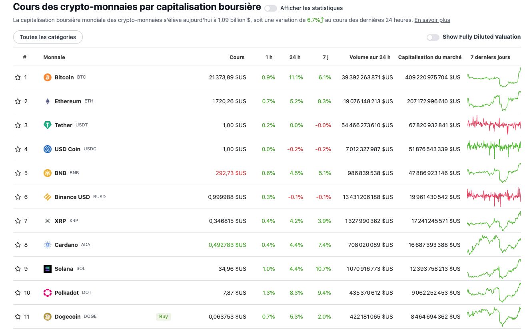The width and height of the screenshot is (529, 329).
Task: Click the BNB logo icon
Action: (48, 173)
